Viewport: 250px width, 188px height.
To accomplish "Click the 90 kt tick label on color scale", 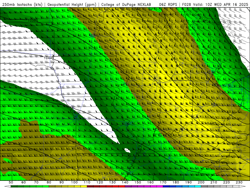I will point(62,182).
